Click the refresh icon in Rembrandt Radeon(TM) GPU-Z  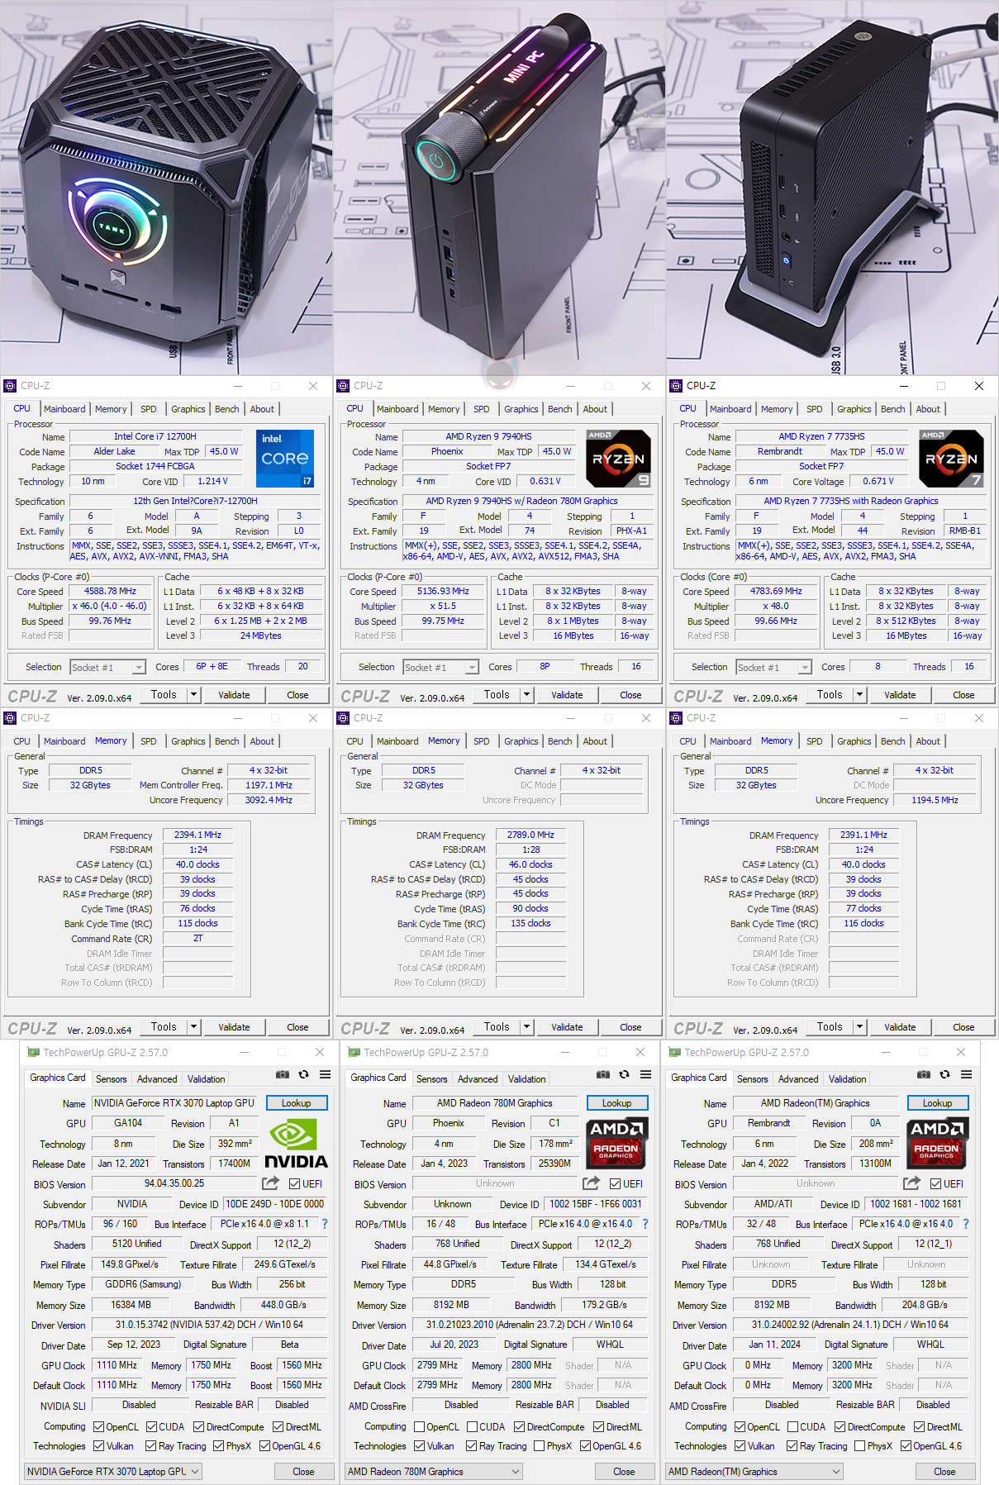pyautogui.click(x=944, y=1075)
